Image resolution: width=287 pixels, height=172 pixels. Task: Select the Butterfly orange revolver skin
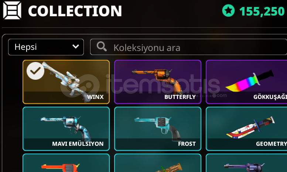tap(158, 82)
